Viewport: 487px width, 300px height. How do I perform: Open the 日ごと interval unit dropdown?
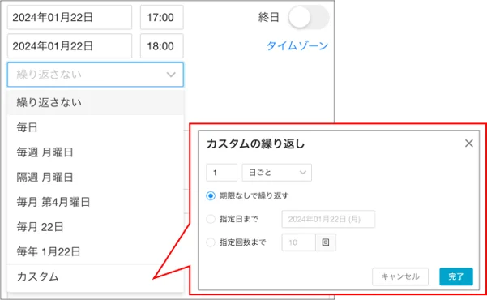click(277, 173)
